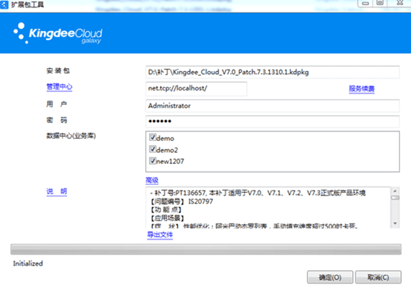Image resolution: width=411 pixels, height=292 pixels.
Task: Click the description scrollbar down arrow
Action: click(x=395, y=223)
